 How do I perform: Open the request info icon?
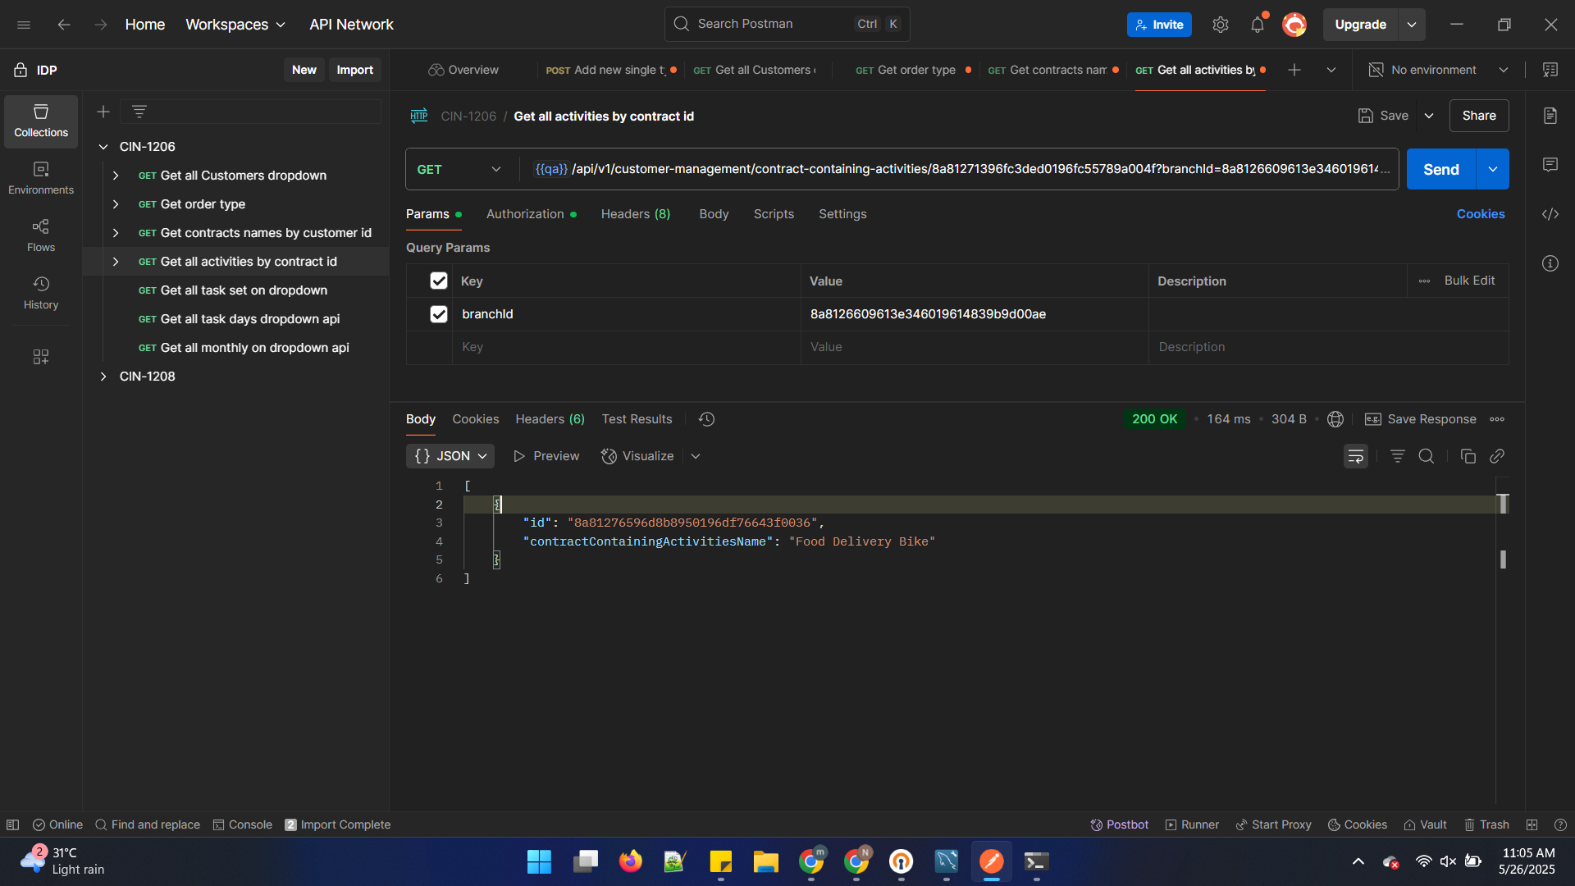pos(1550,263)
